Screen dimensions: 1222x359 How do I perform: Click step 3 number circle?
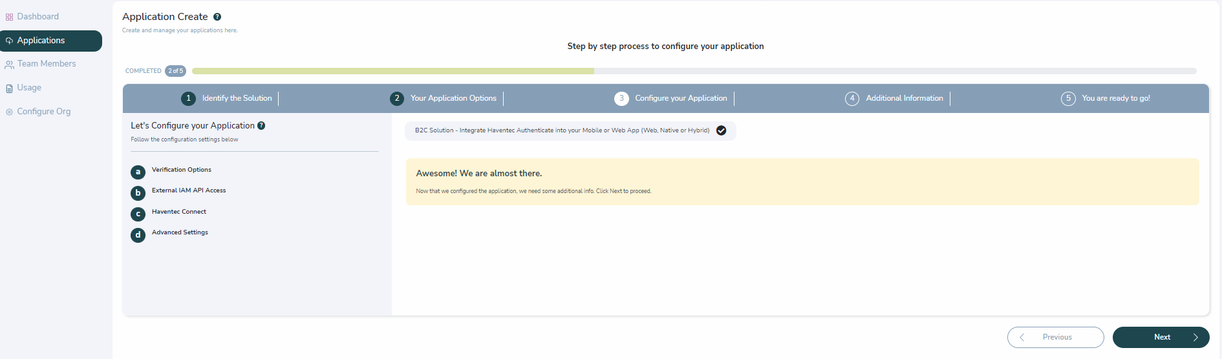[x=621, y=98]
